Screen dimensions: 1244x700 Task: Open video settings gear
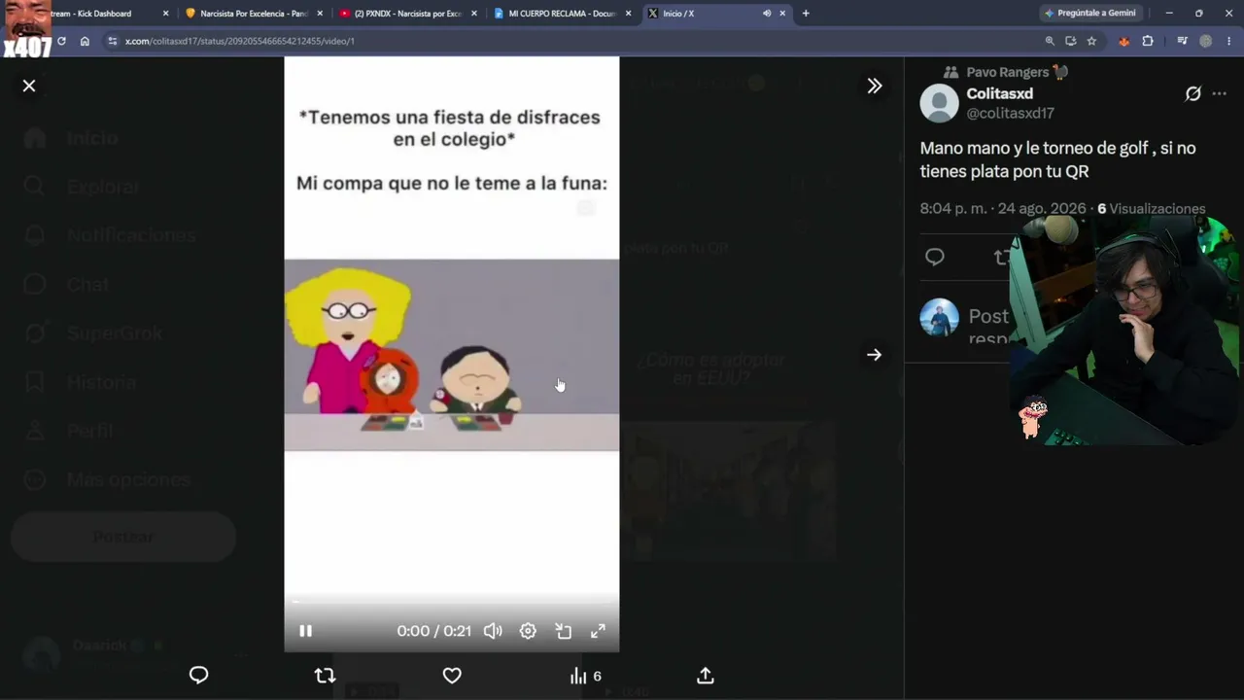[x=528, y=631]
